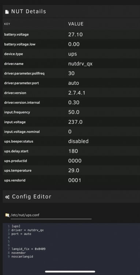Viewport: 140px width, 275px height.
Task: Click the NUT Details document icon
Action: pos(7,12)
